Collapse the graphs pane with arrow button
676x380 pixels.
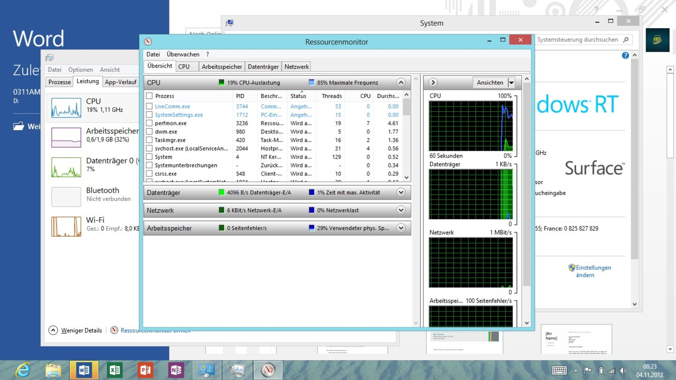coord(433,83)
